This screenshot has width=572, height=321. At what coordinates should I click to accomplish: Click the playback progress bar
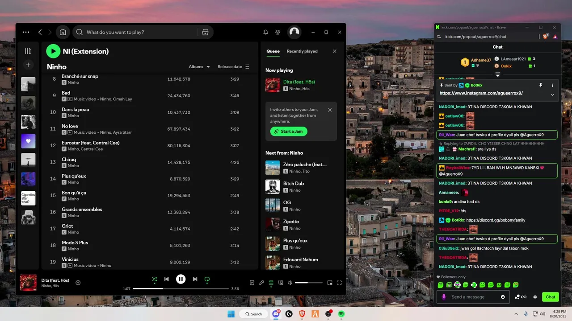181,289
